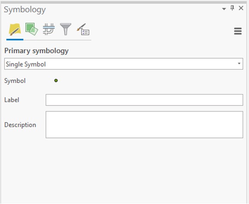Close the Symbology pane
249x204 pixels.
click(x=241, y=8)
